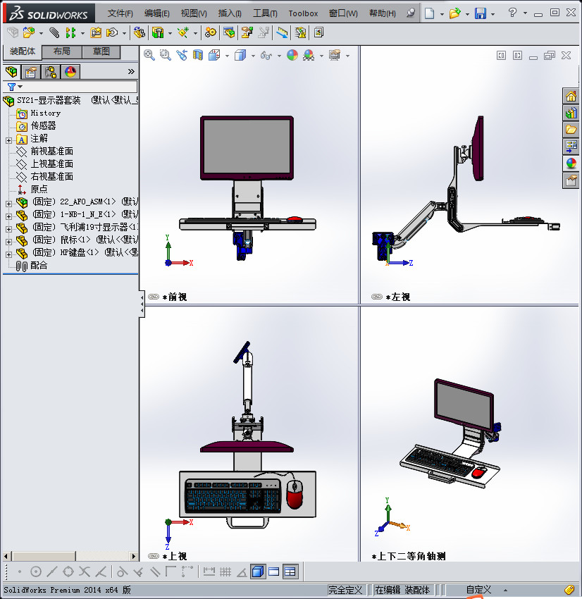Click the New document icon
Image resolution: width=582 pixels, height=599 pixels.
click(x=430, y=13)
